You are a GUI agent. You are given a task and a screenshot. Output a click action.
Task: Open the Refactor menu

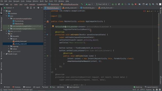35,1
